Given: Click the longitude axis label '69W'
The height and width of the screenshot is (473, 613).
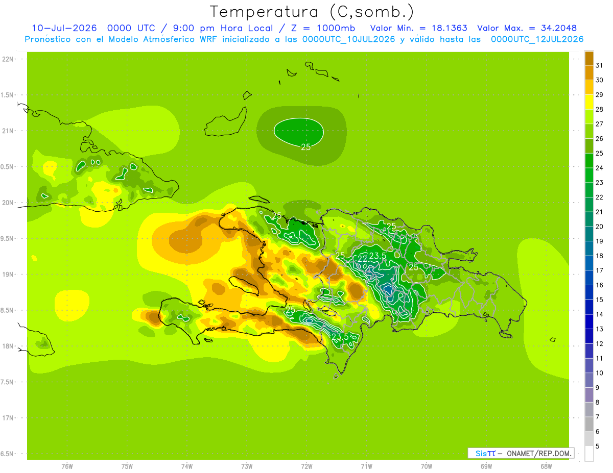Looking at the screenshot, I should (x=486, y=466).
